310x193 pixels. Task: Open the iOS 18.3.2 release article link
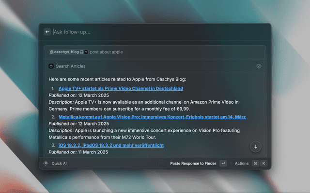click(111, 145)
